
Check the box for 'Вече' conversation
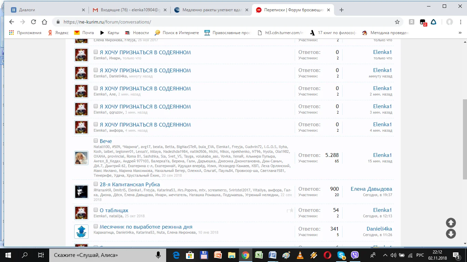[x=96, y=141]
